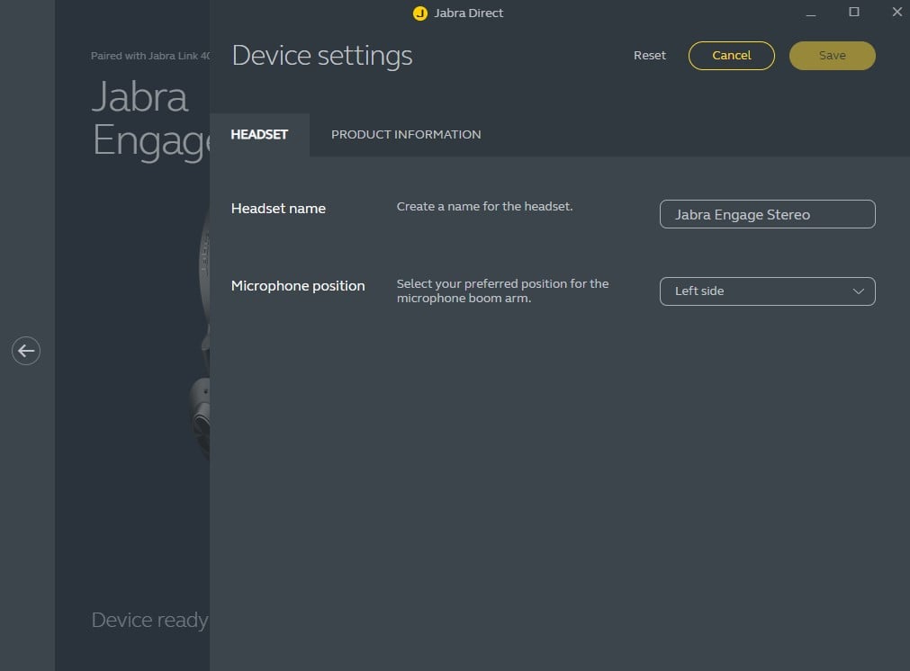Click the chevron arrow beside Left side
Screen dimensions: 910x671
point(858,291)
